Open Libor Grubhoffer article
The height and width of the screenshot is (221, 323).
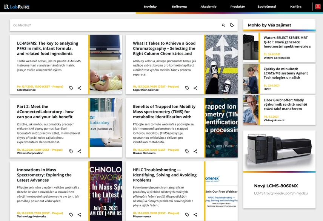[285, 104]
